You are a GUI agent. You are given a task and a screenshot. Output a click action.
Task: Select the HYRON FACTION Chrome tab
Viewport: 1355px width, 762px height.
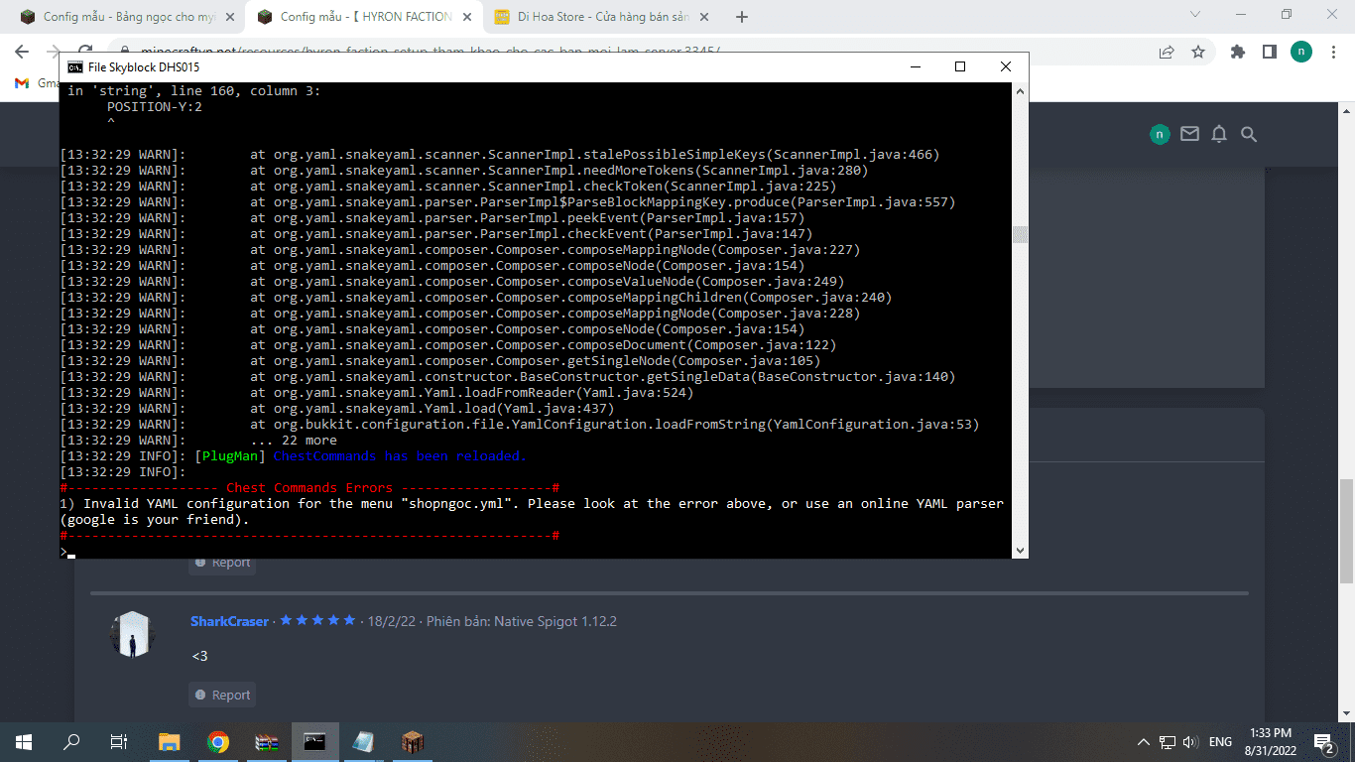(x=363, y=17)
